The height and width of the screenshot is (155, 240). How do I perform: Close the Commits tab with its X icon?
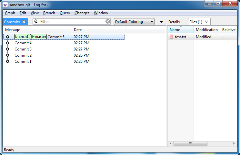pos(24,22)
